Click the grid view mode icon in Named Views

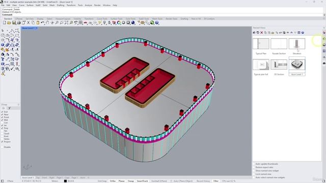[299, 33]
